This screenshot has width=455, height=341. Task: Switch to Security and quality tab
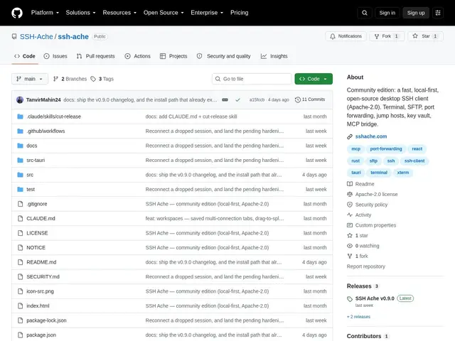coord(223,56)
